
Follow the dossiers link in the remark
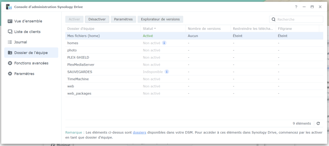click(139, 133)
